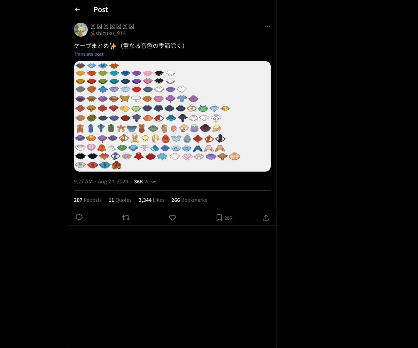View the 36K Views analytics
The image size is (418, 348).
146,182
